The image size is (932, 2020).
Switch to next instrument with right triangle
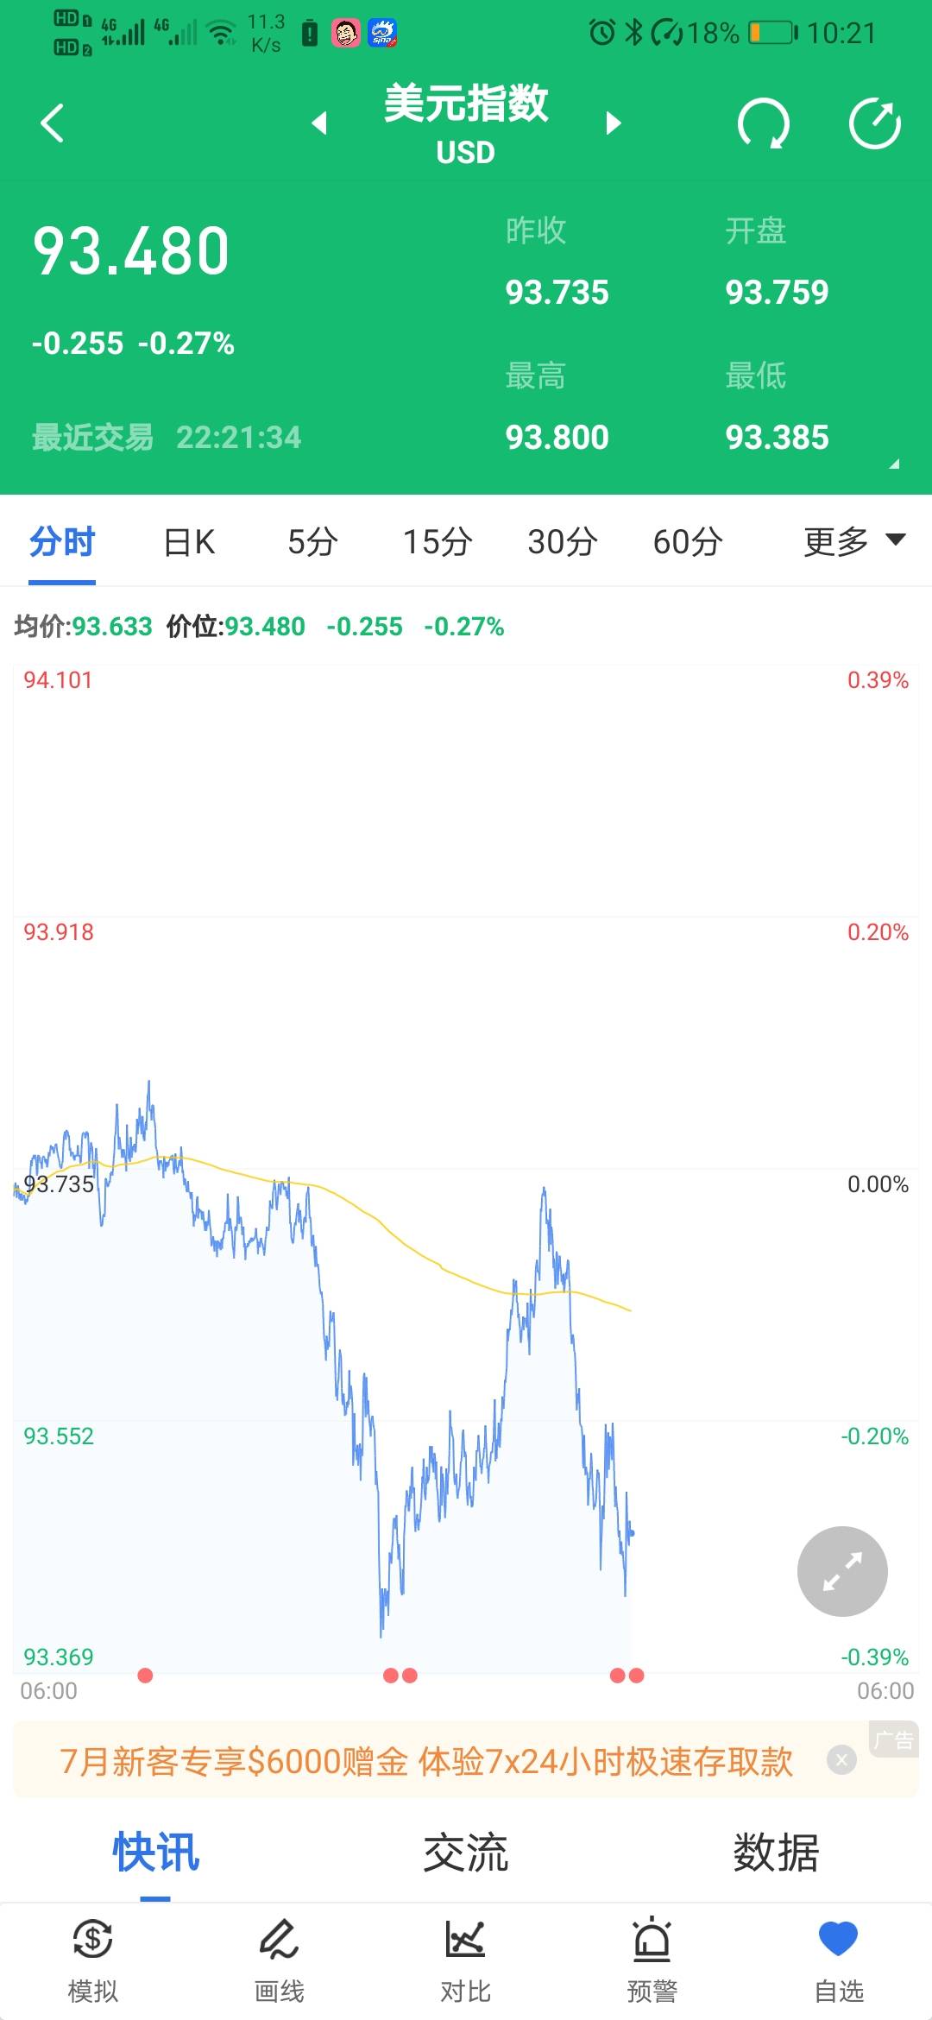click(x=614, y=123)
